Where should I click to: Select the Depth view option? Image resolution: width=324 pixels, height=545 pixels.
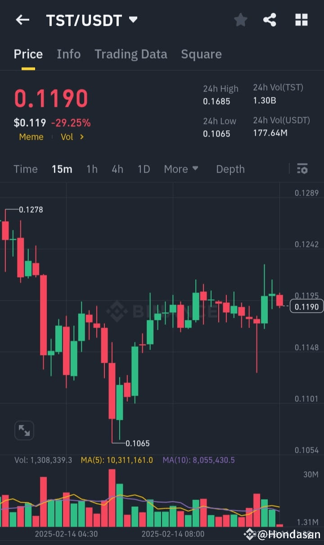[230, 169]
